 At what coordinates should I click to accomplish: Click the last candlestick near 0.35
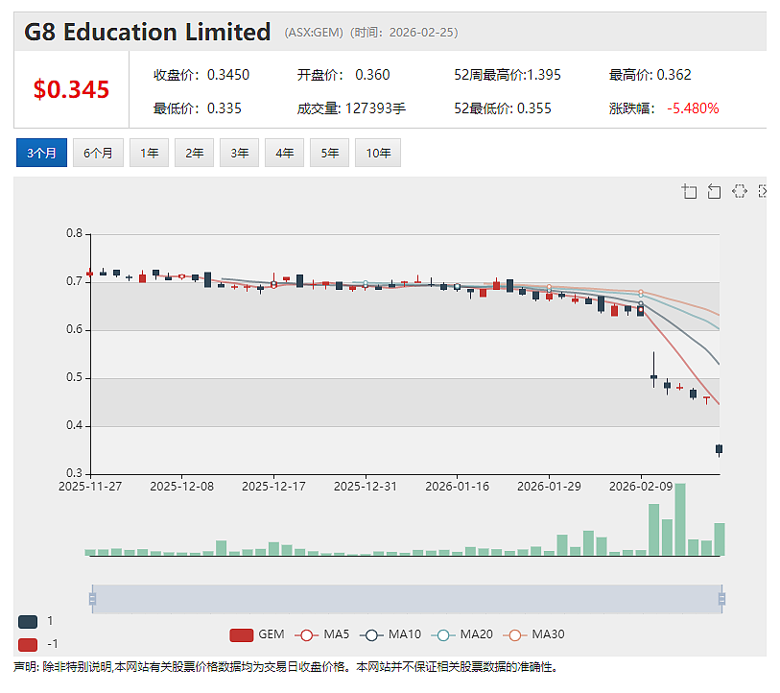tap(719, 449)
